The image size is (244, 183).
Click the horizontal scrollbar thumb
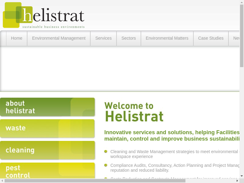(x=95, y=181)
